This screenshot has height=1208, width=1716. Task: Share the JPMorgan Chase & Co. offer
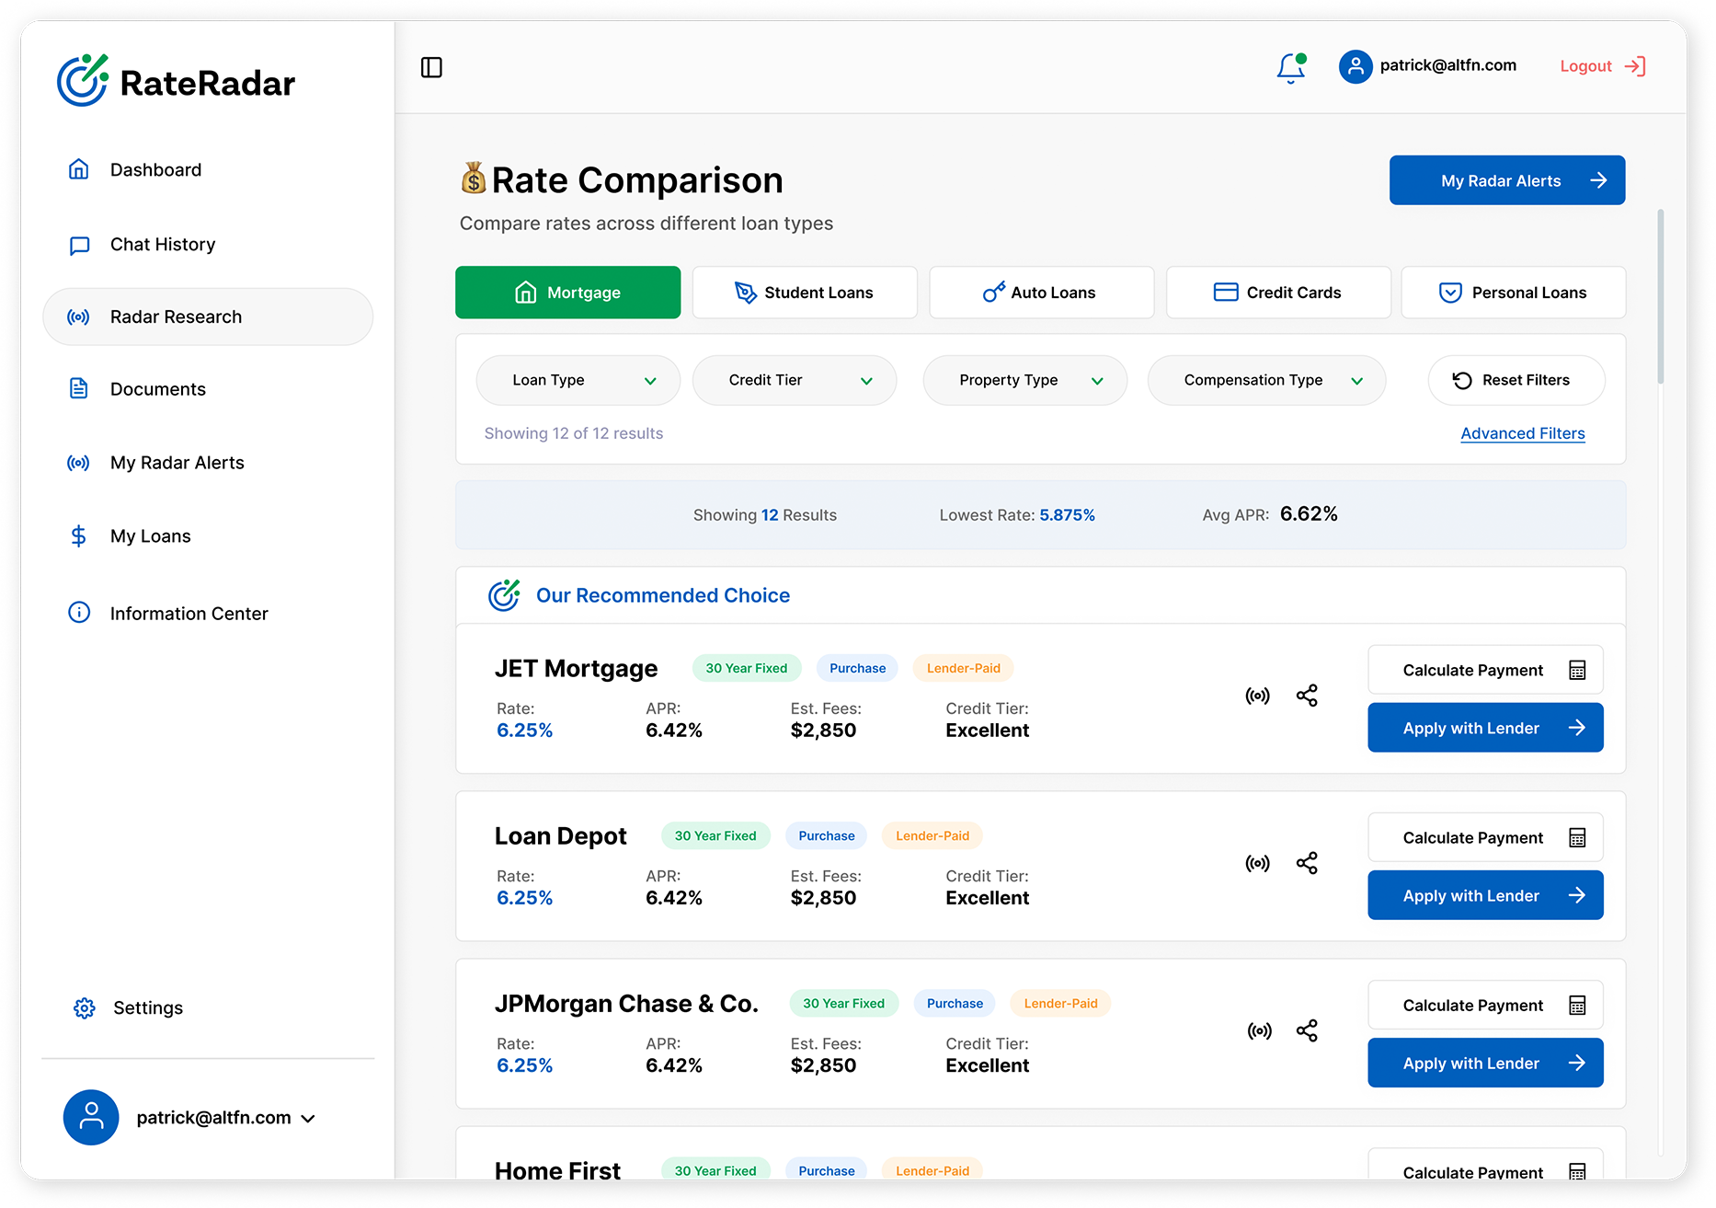click(1307, 1030)
